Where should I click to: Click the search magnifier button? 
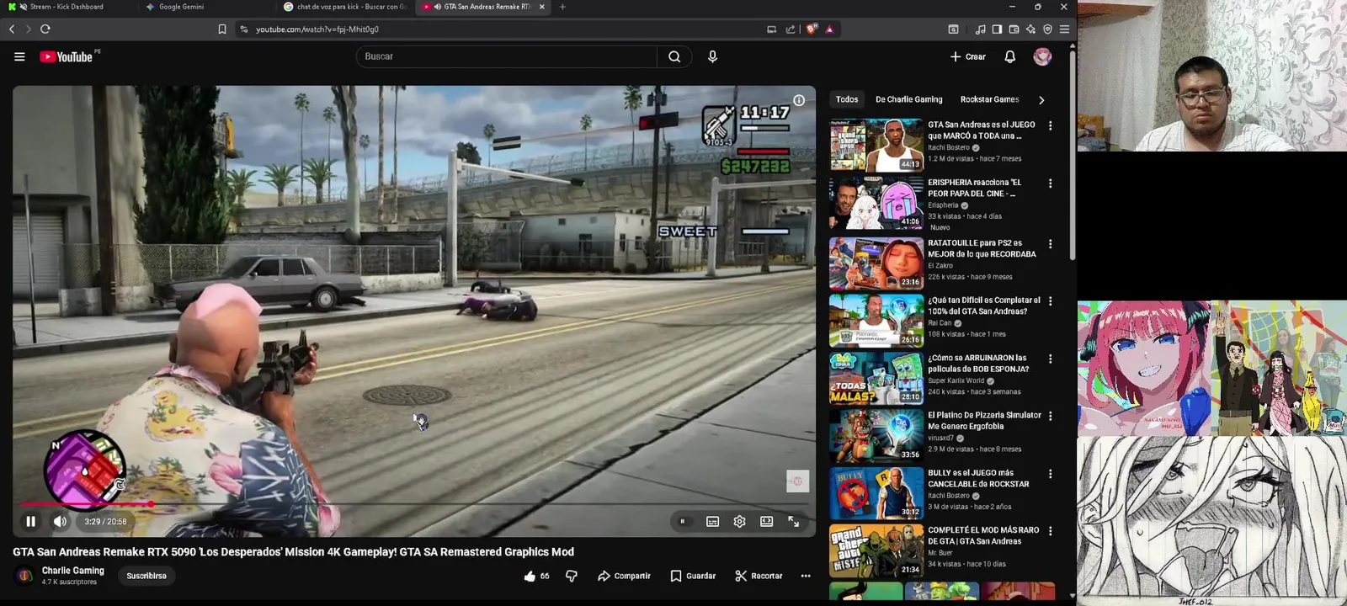tap(674, 56)
